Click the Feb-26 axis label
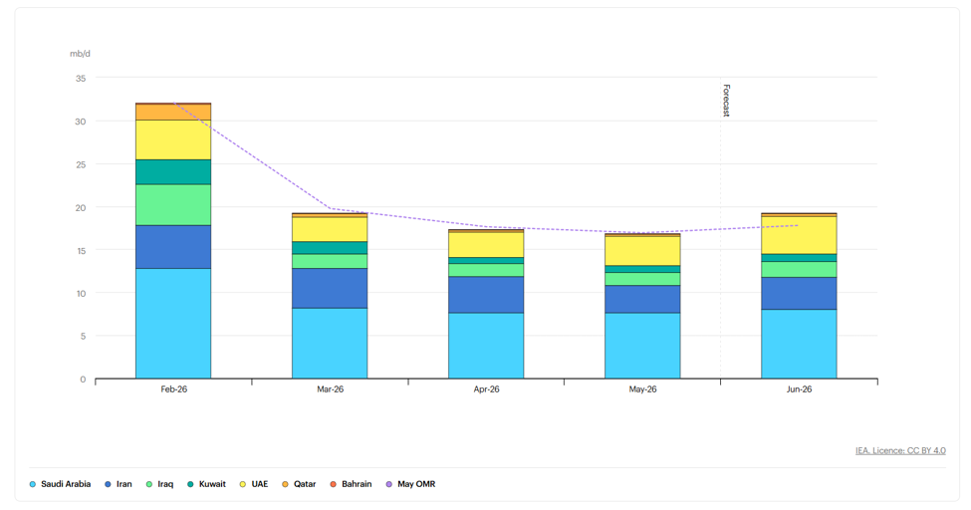This screenshot has width=971, height=510. pos(173,389)
